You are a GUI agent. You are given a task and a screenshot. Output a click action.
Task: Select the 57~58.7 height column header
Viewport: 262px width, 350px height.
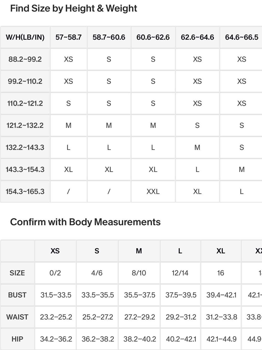click(x=68, y=37)
